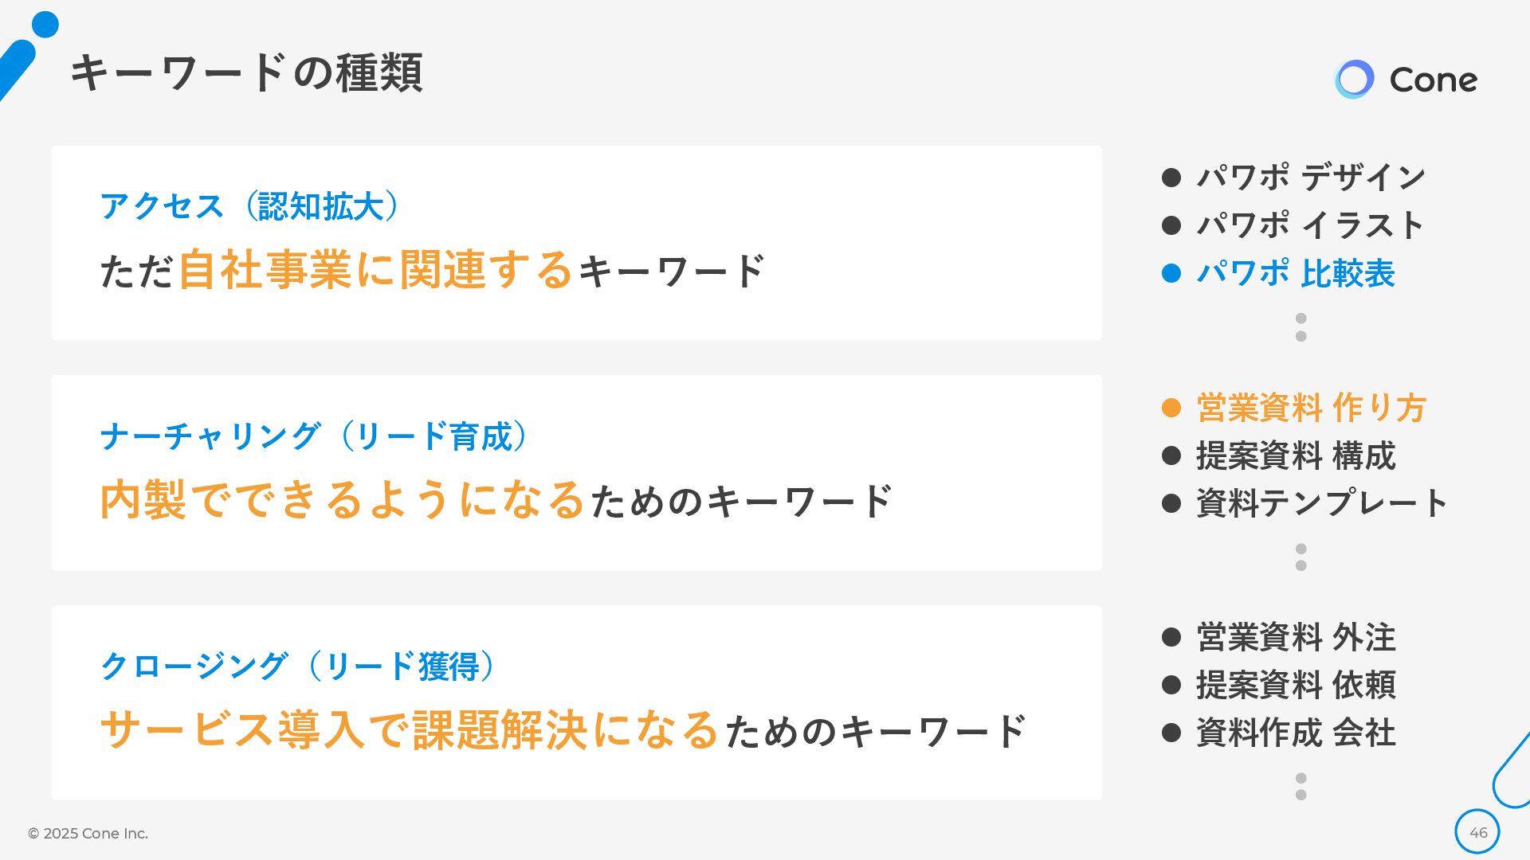Click the orange bullet beside 営業資料 作り方
Screen dimensions: 1530x860
click(1171, 408)
